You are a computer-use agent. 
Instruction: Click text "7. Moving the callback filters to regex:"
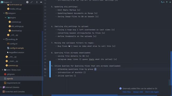tap(73, 43)
